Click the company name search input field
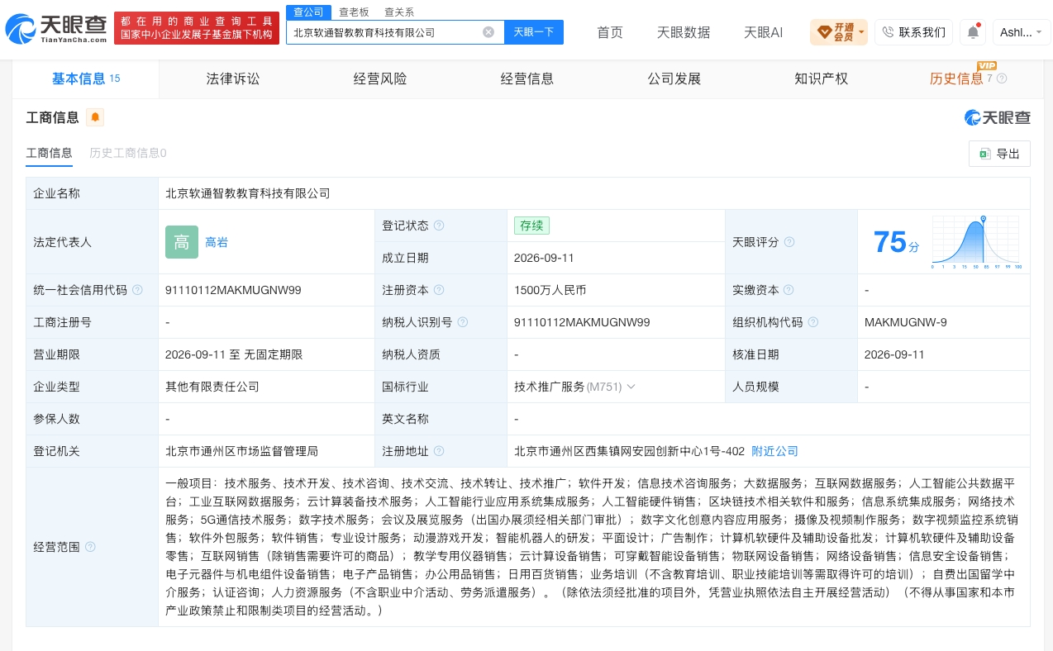The height and width of the screenshot is (651, 1053). coord(386,32)
